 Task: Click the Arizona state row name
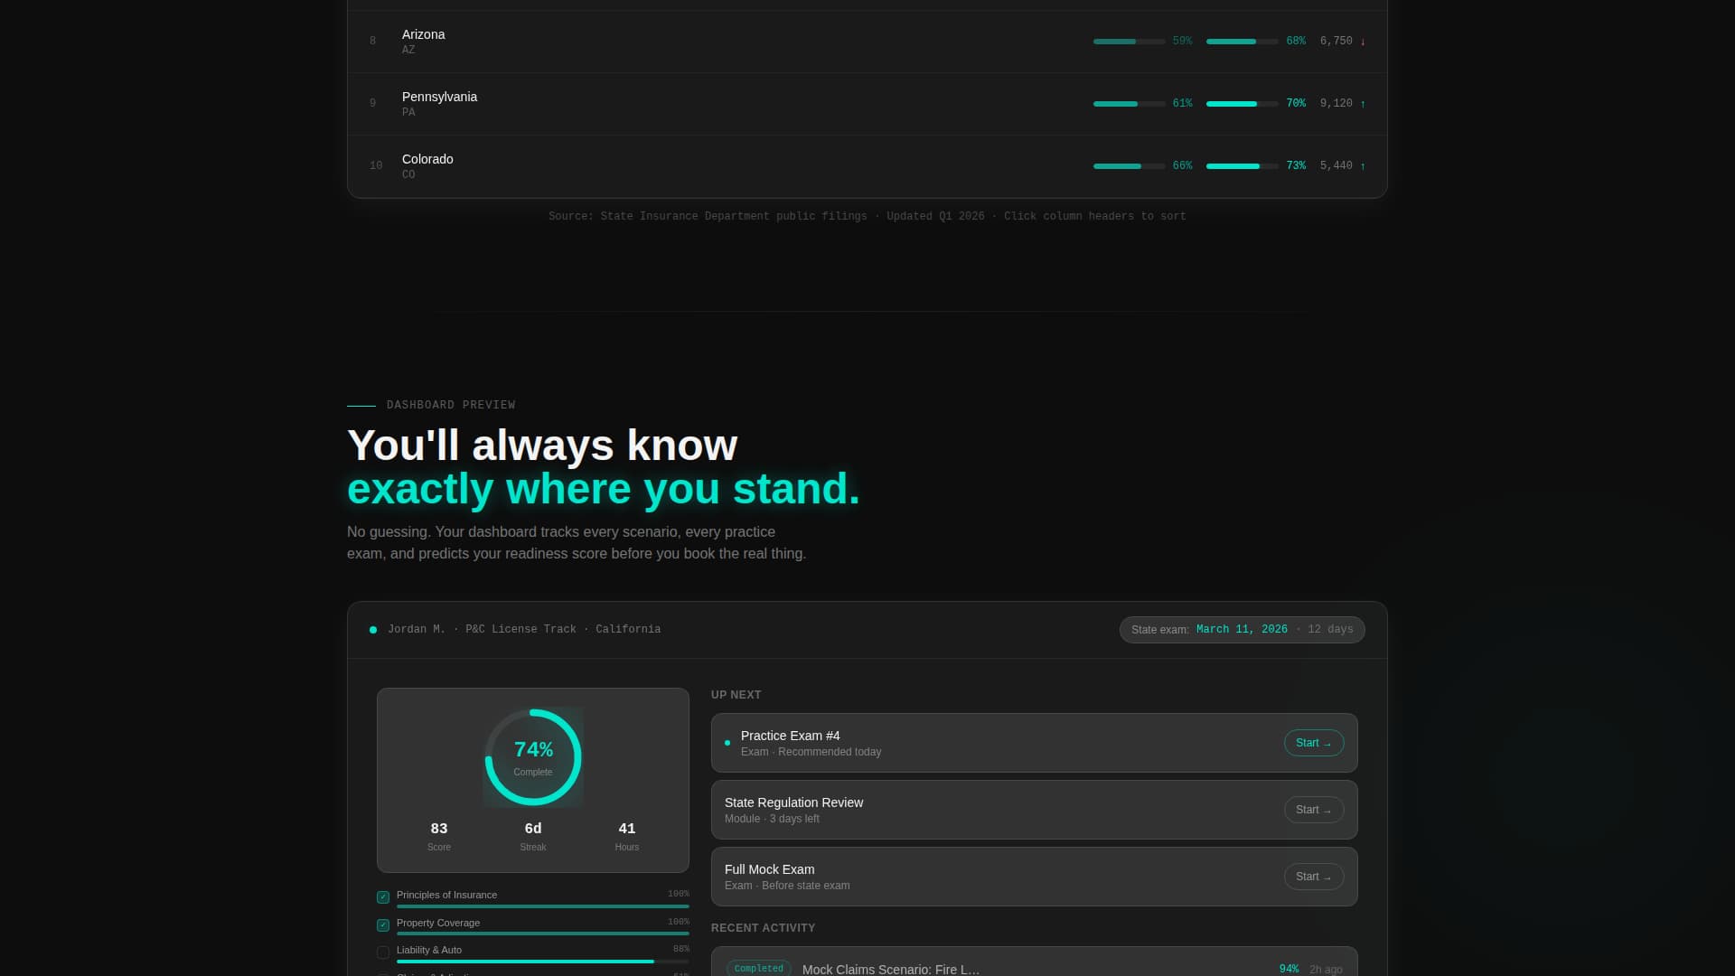(x=423, y=34)
